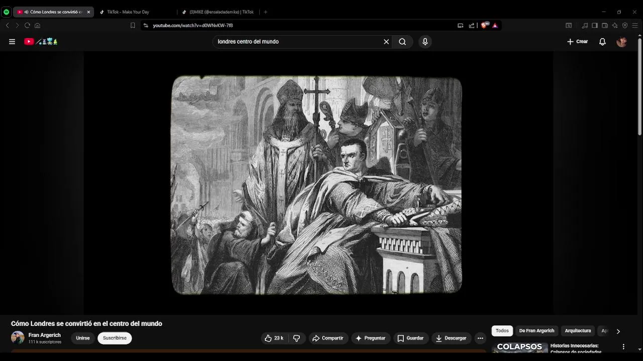Image resolution: width=643 pixels, height=361 pixels.
Task: Open account avatar menu
Action: click(x=622, y=42)
